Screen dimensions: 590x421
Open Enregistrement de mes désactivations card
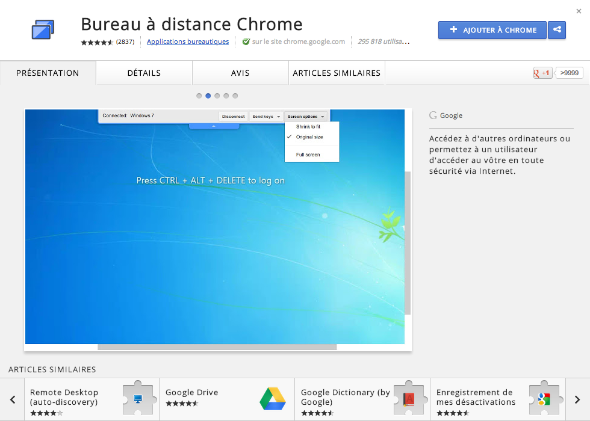click(498, 399)
